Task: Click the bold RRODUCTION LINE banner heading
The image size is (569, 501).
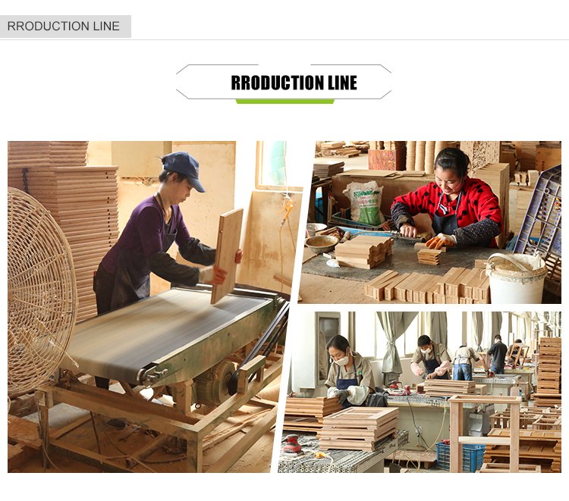Action: (x=294, y=83)
